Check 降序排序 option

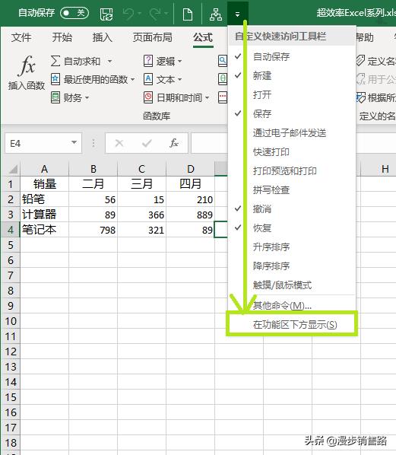tap(292, 266)
